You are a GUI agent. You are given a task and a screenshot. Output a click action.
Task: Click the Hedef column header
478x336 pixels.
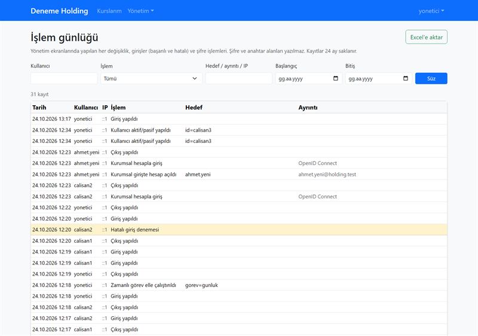pos(194,108)
